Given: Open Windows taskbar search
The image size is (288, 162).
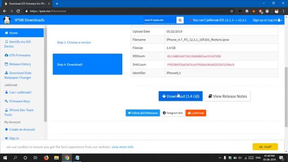Looking at the screenshot, I should tap(15, 158).
